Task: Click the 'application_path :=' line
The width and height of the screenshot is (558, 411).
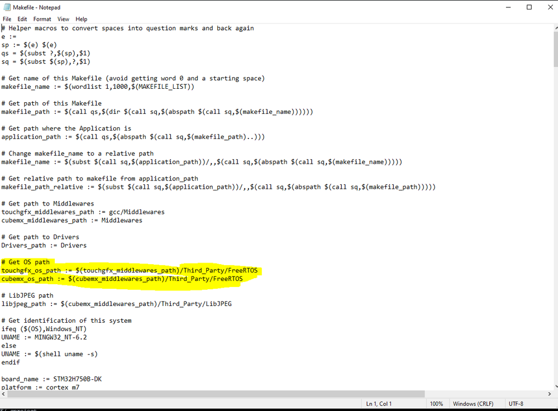Action: tap(133, 137)
